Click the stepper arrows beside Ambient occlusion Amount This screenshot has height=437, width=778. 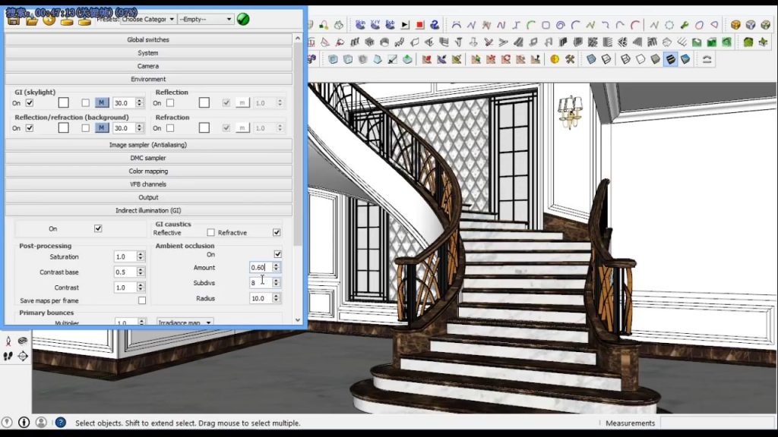click(x=277, y=267)
